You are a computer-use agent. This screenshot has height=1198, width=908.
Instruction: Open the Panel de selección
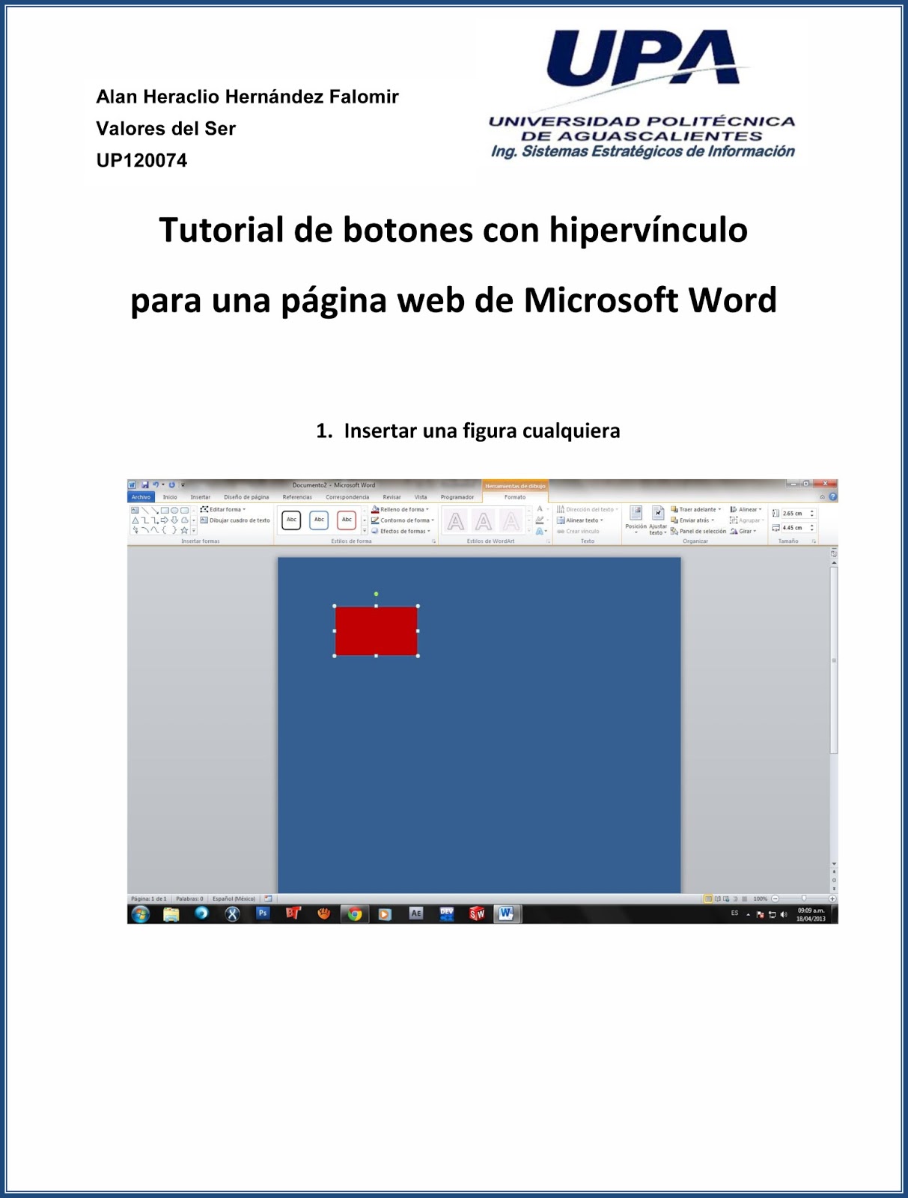coord(698,531)
